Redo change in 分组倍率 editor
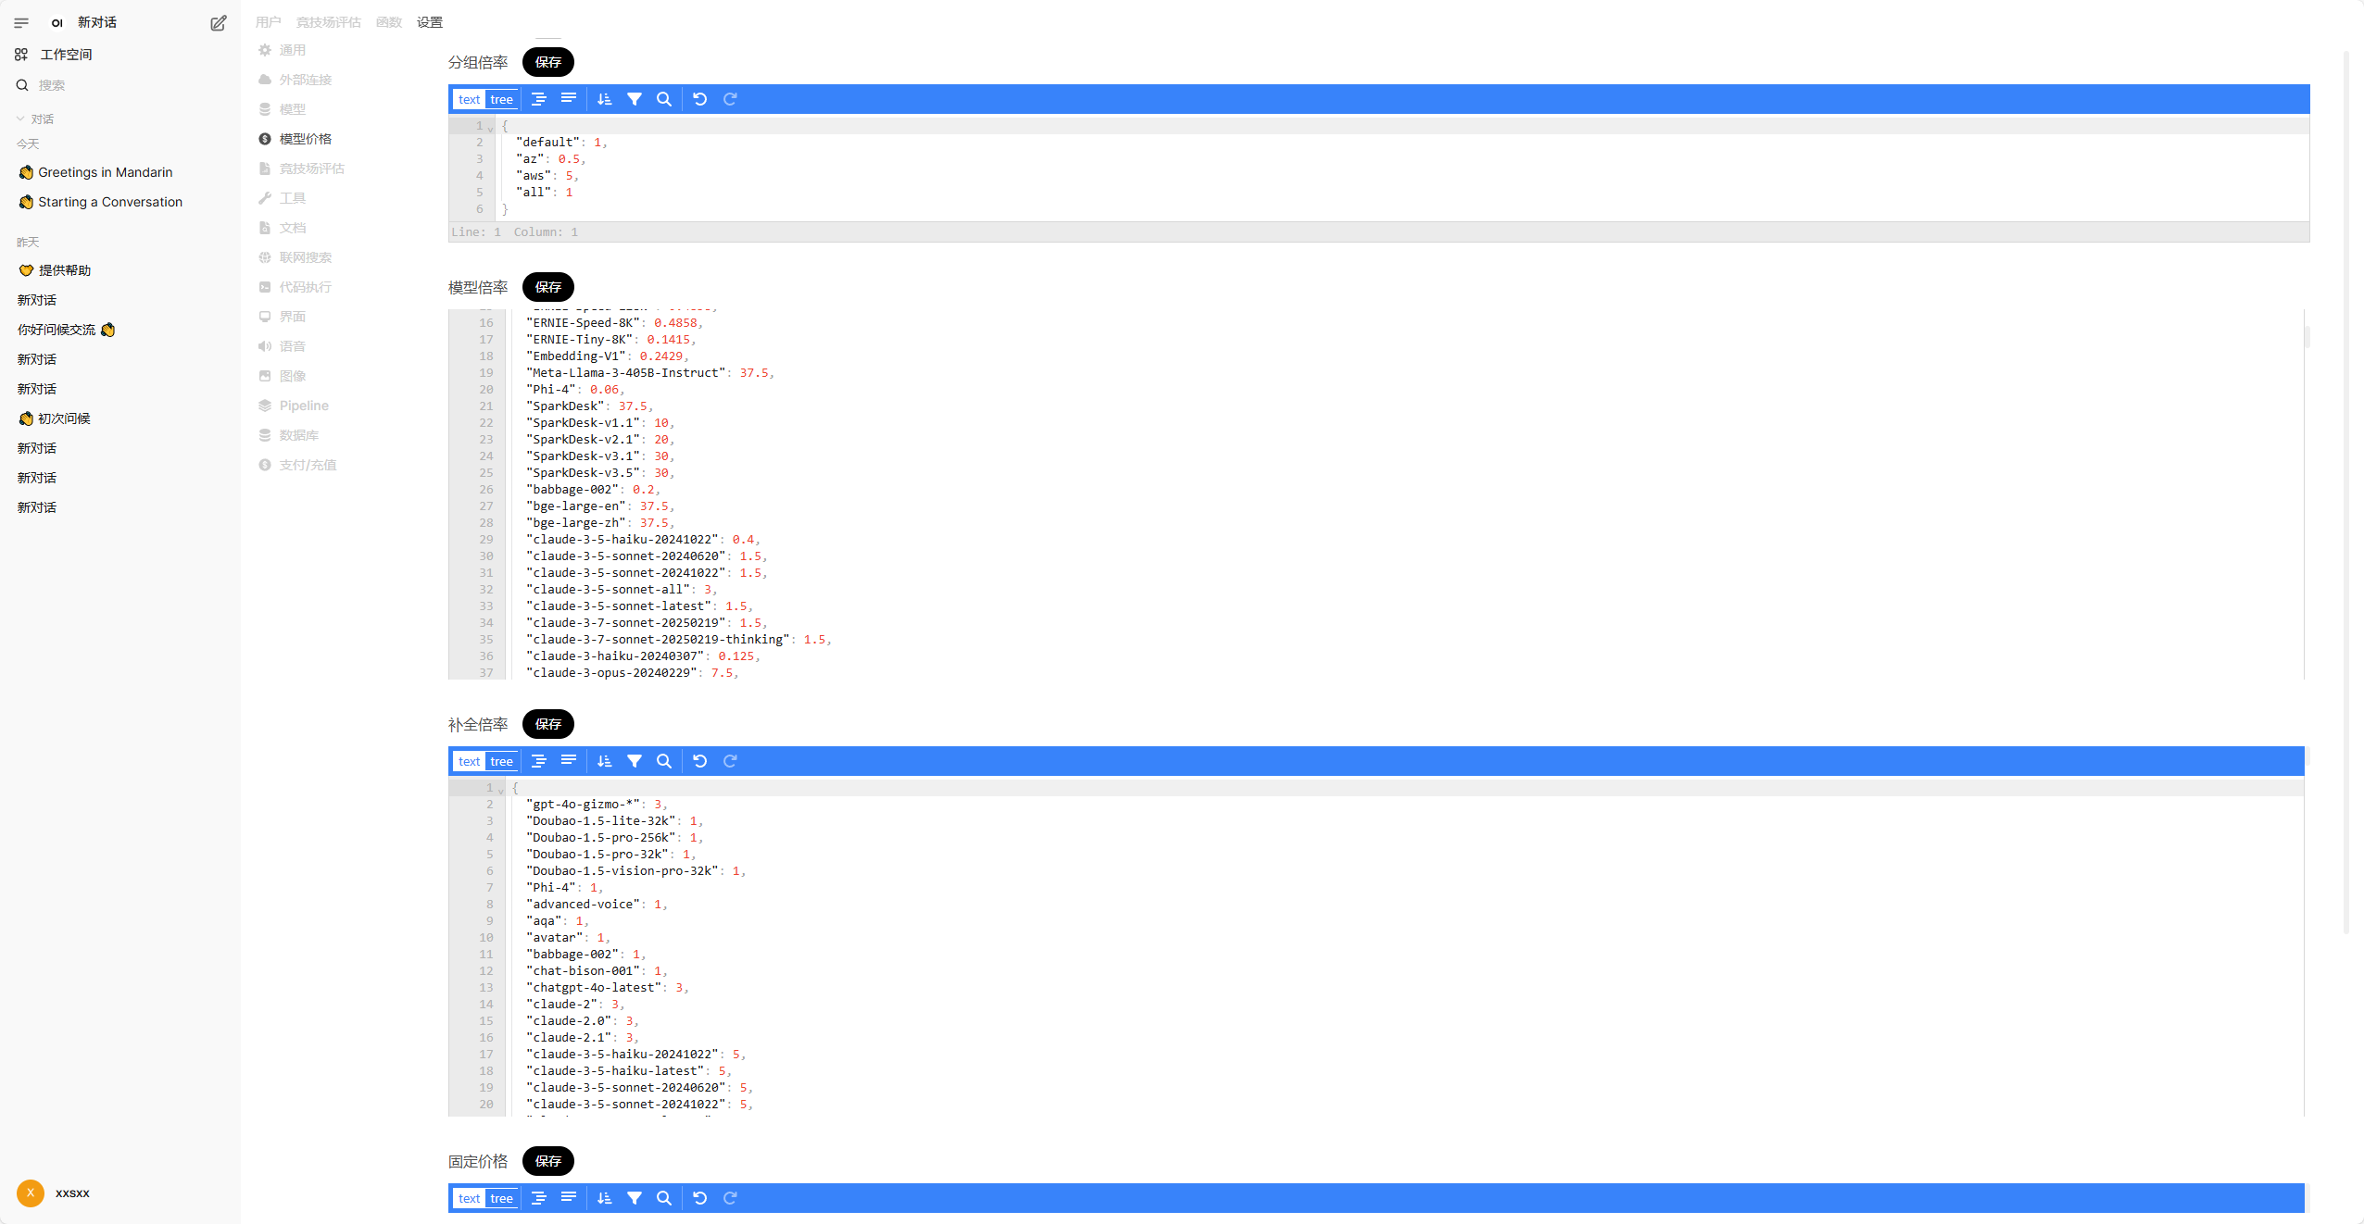The height and width of the screenshot is (1224, 2364). click(730, 99)
